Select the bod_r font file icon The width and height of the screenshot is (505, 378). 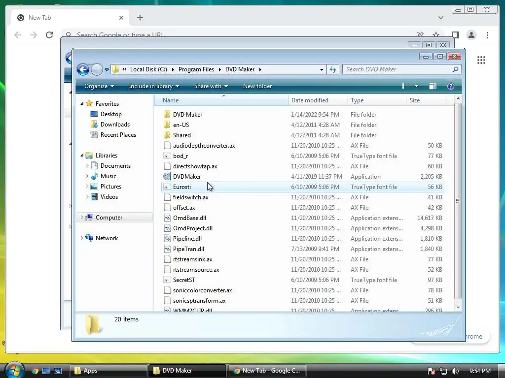[x=167, y=156]
